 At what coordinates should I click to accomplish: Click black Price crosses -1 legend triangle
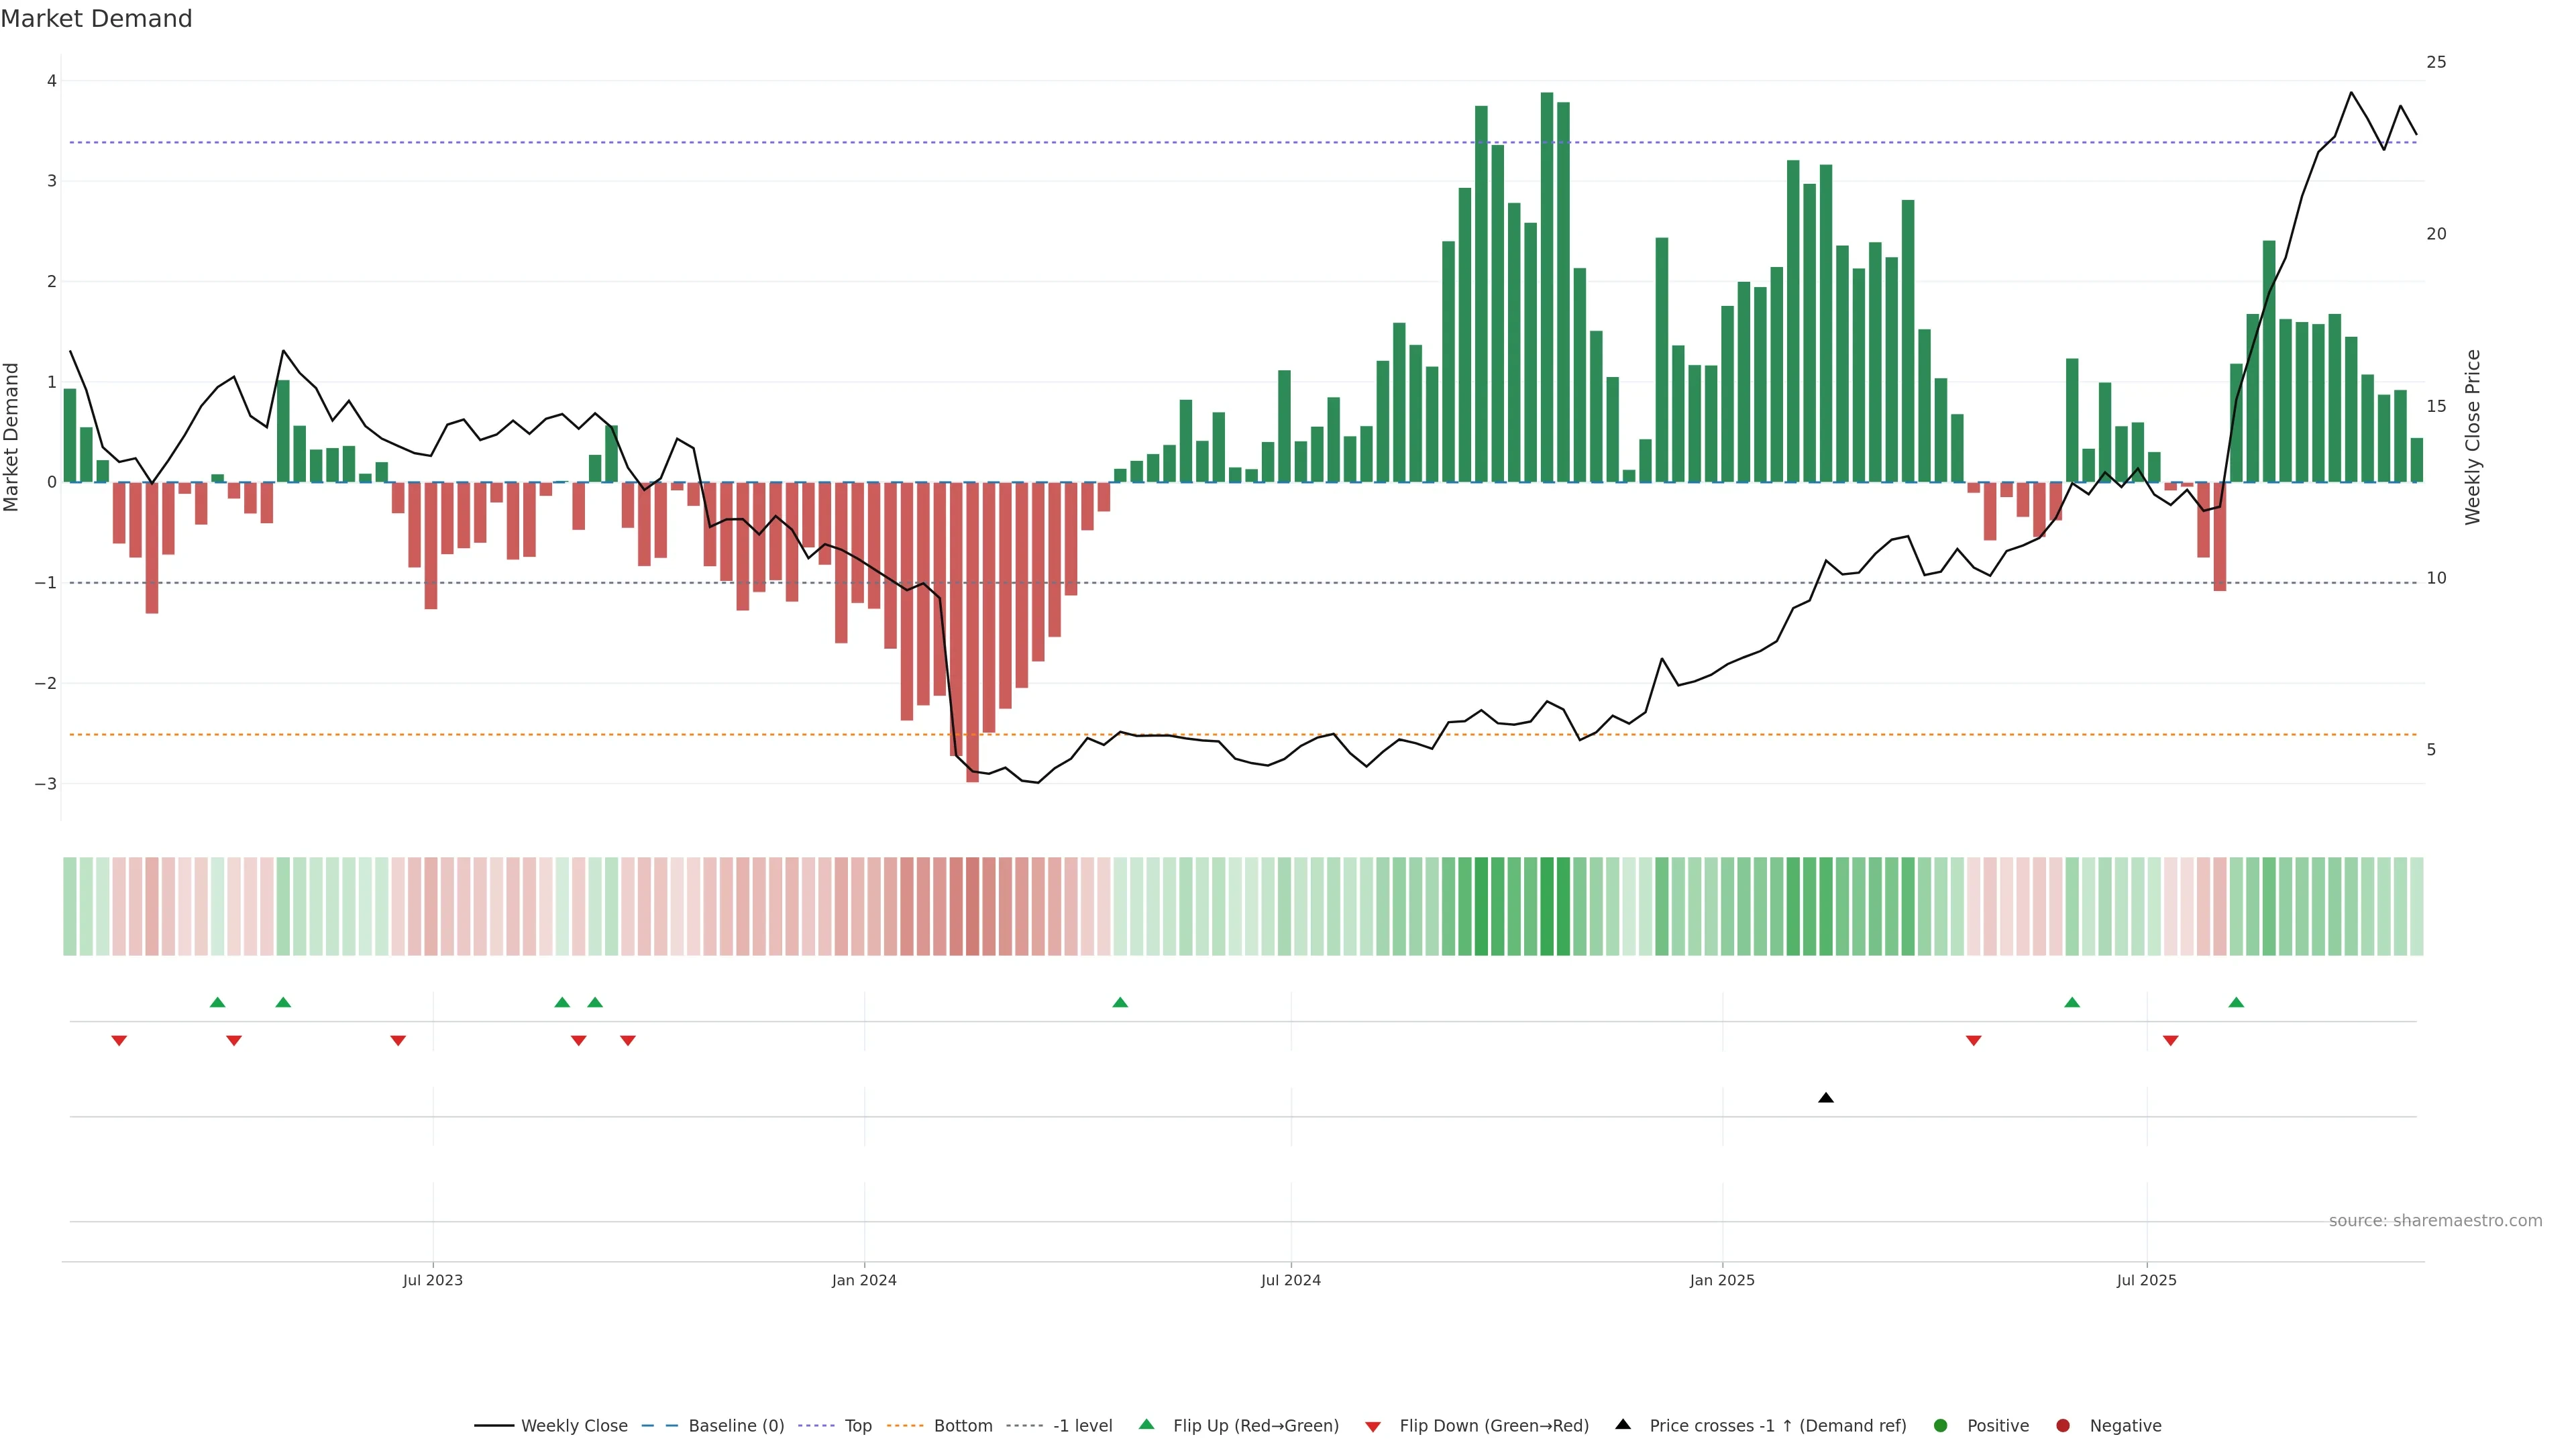coord(1623,1425)
